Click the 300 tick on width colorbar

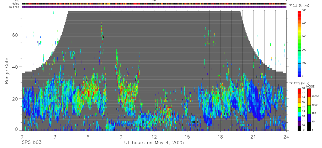304,37
